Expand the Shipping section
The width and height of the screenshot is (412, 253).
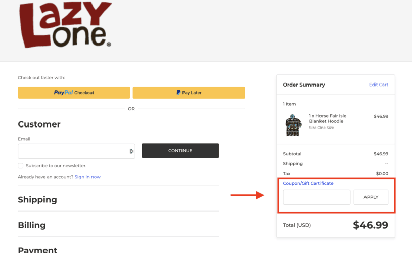[37, 200]
